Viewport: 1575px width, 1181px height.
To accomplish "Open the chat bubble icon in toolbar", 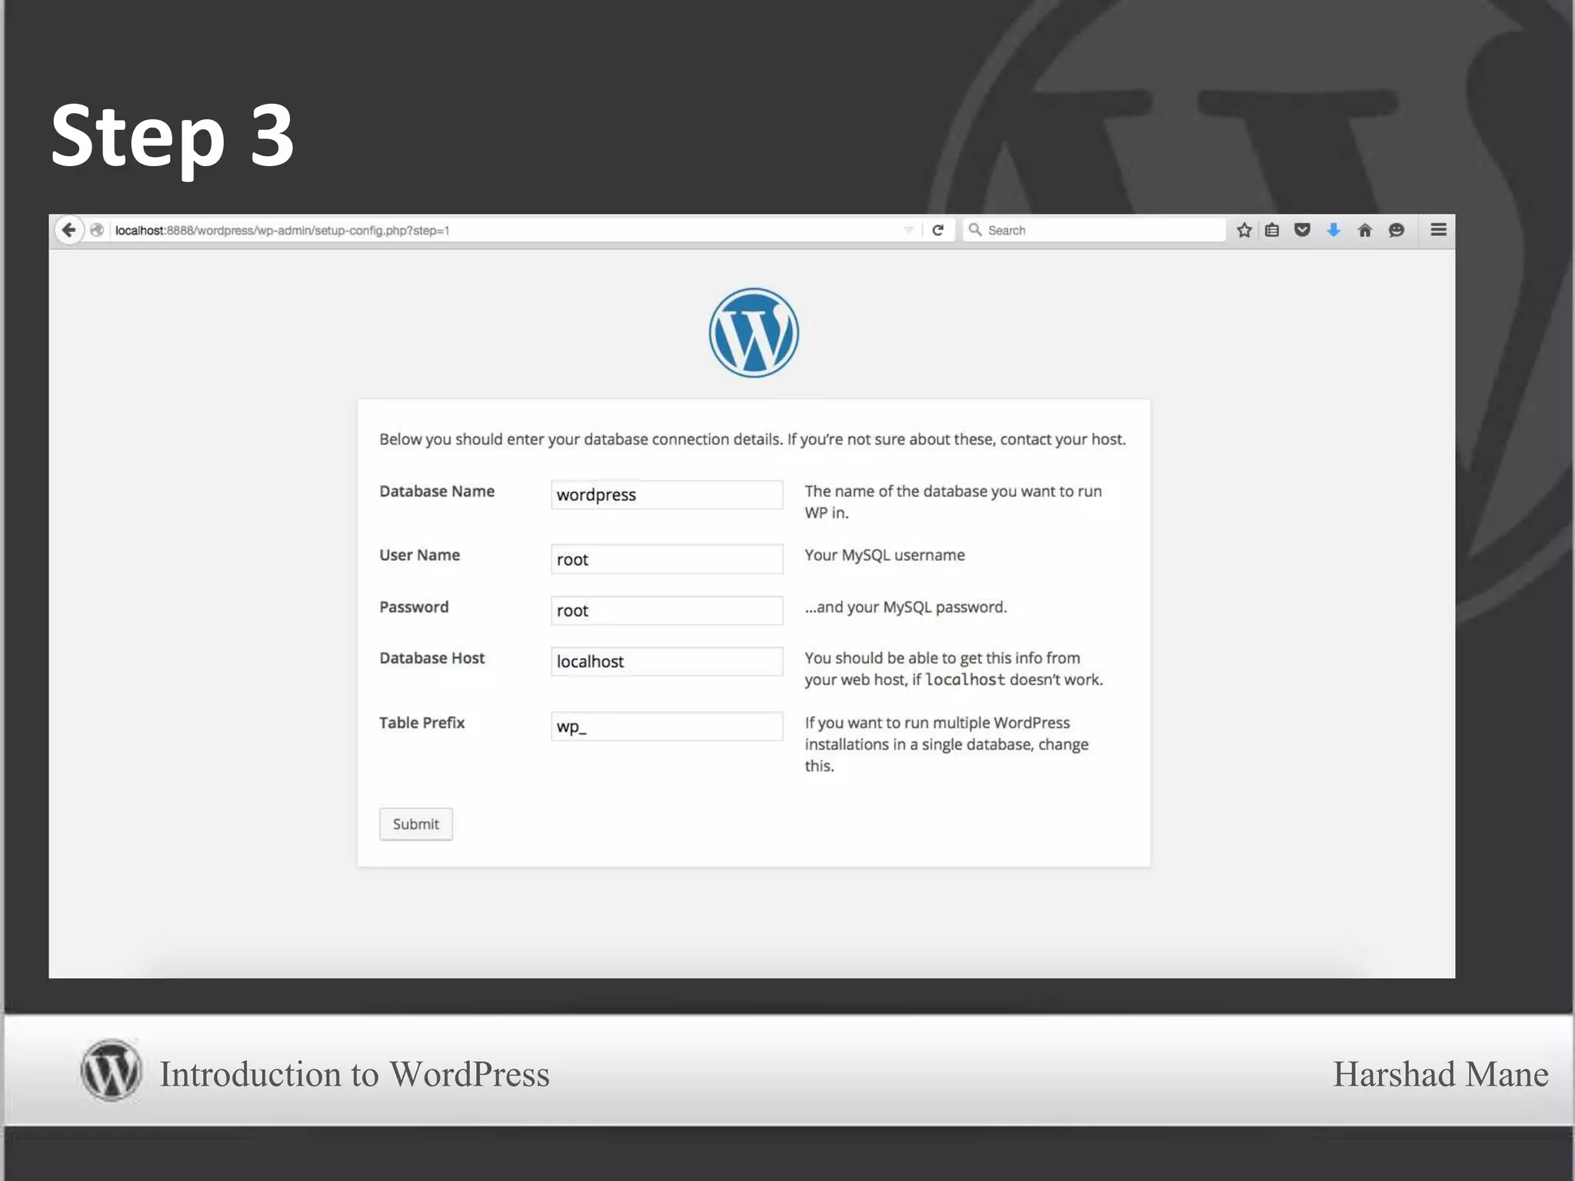I will point(1397,230).
